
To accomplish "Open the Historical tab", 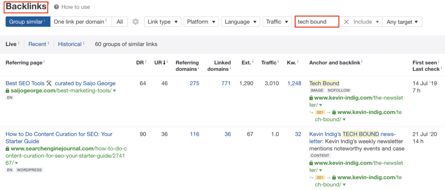I will point(70,44).
